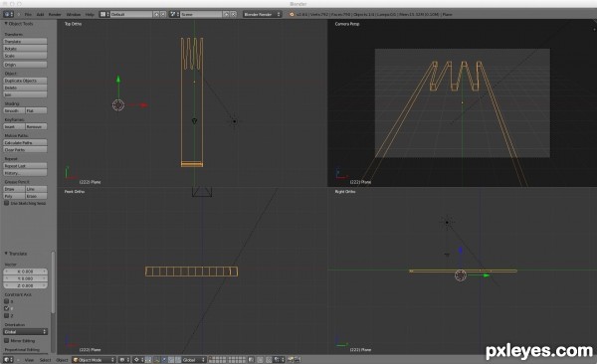
Task: Delete the current scene with X button
Action: [233, 14]
